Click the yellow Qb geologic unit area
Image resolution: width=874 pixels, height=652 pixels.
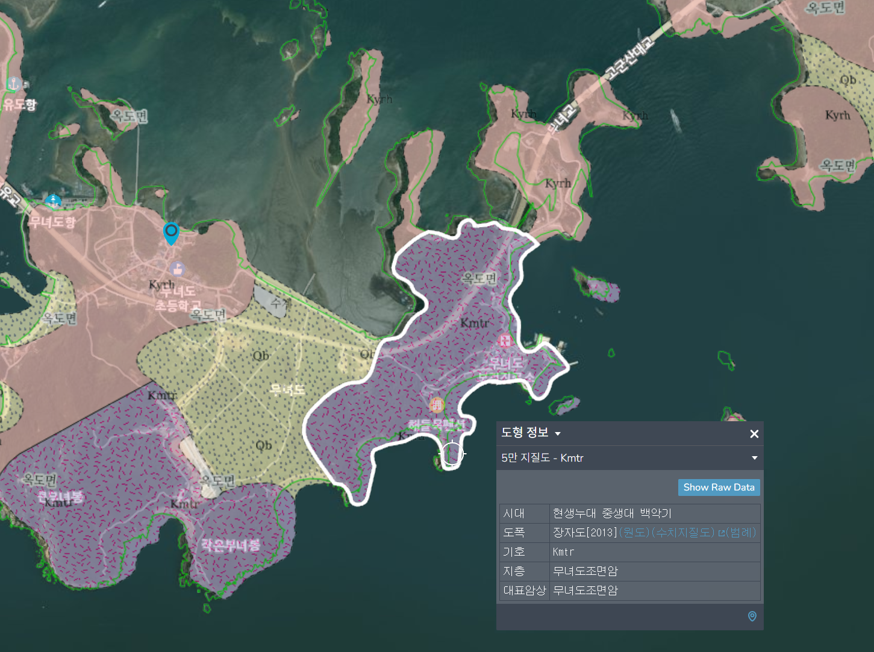coord(261,356)
